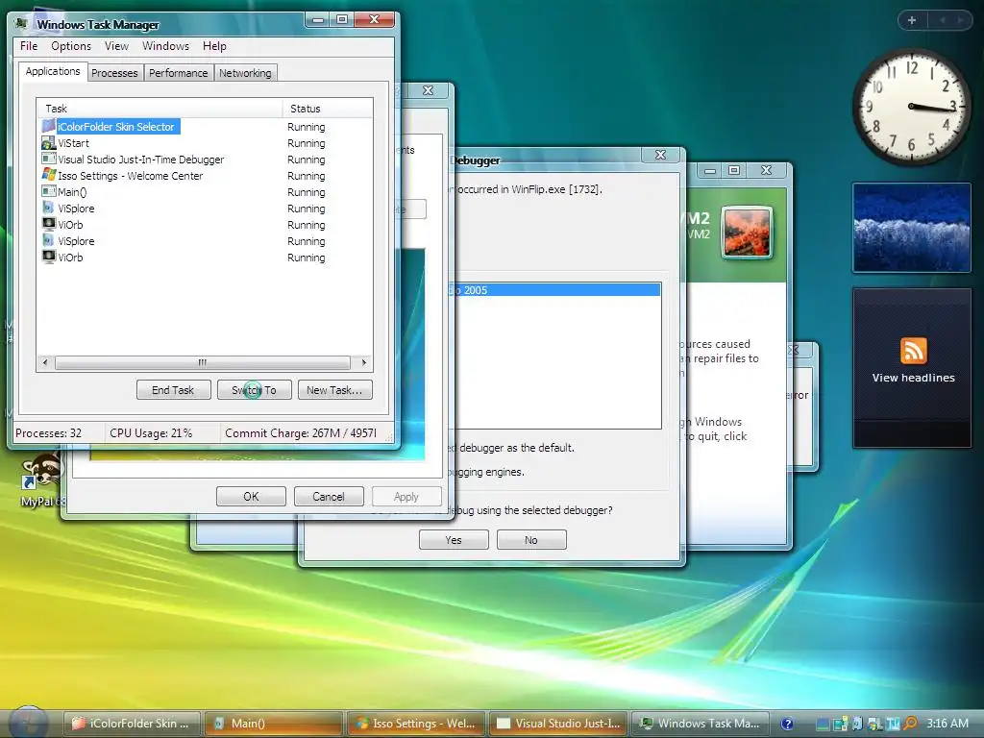Click the Main() task row icon
Image resolution: width=984 pixels, height=738 pixels.
click(48, 191)
